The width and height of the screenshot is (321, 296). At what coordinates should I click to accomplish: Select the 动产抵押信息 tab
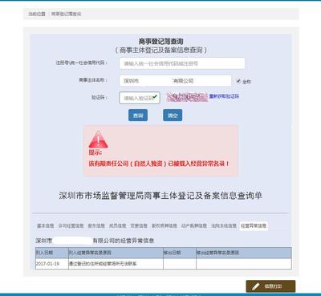click(x=194, y=226)
